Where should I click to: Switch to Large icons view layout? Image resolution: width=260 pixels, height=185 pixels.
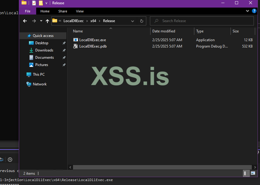click(x=253, y=173)
